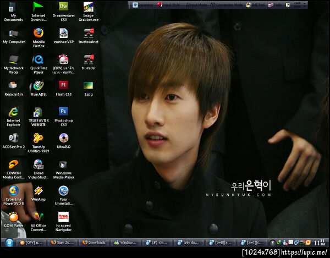The height and width of the screenshot is (258, 330).
Task: Select the True ADSL icon
Action: 38,89
